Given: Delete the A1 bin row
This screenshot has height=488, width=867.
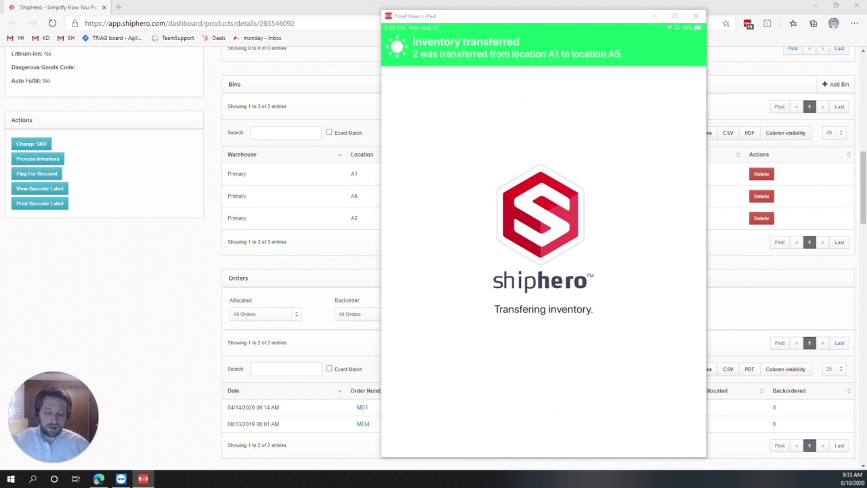Looking at the screenshot, I should tap(761, 174).
